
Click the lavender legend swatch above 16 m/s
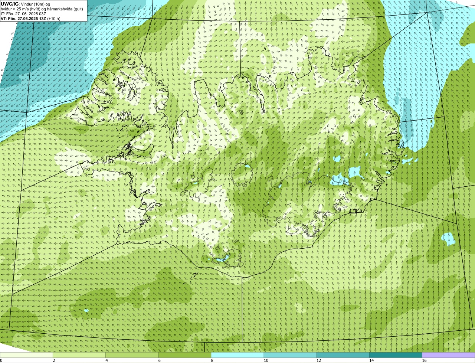point(449,355)
